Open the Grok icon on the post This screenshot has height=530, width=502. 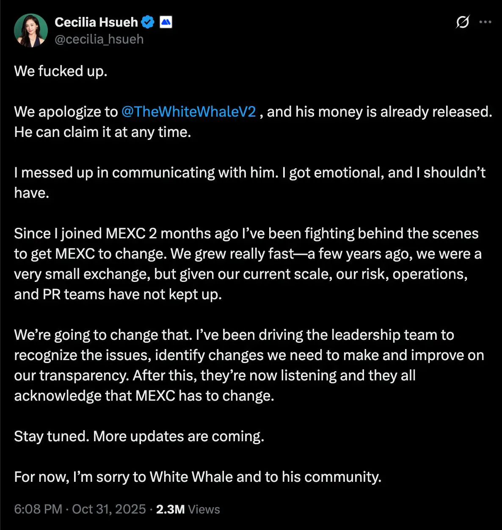pos(462,22)
